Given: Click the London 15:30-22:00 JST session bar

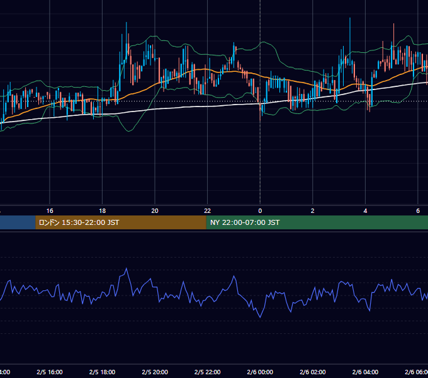Looking at the screenshot, I should [x=121, y=222].
